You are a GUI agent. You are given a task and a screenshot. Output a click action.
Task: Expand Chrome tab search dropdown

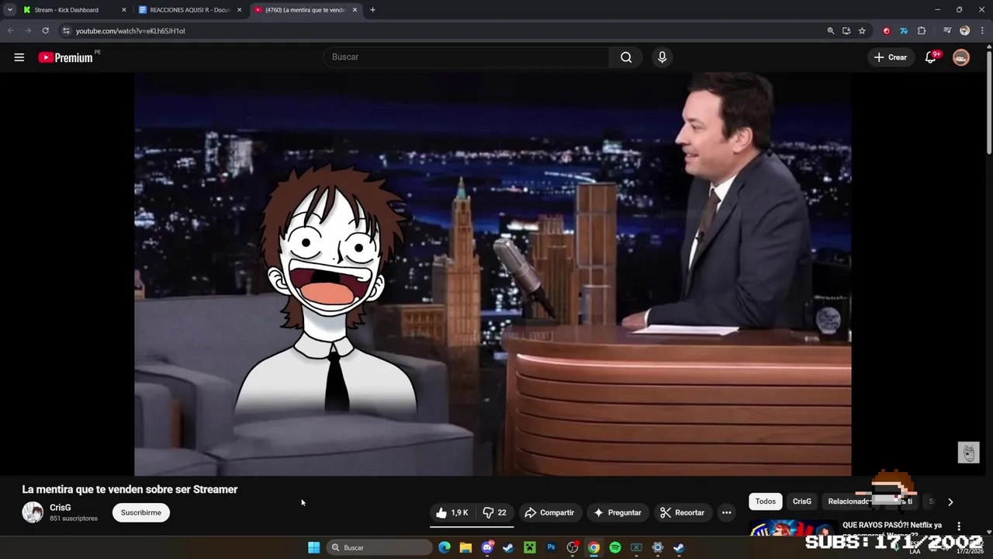tap(10, 10)
